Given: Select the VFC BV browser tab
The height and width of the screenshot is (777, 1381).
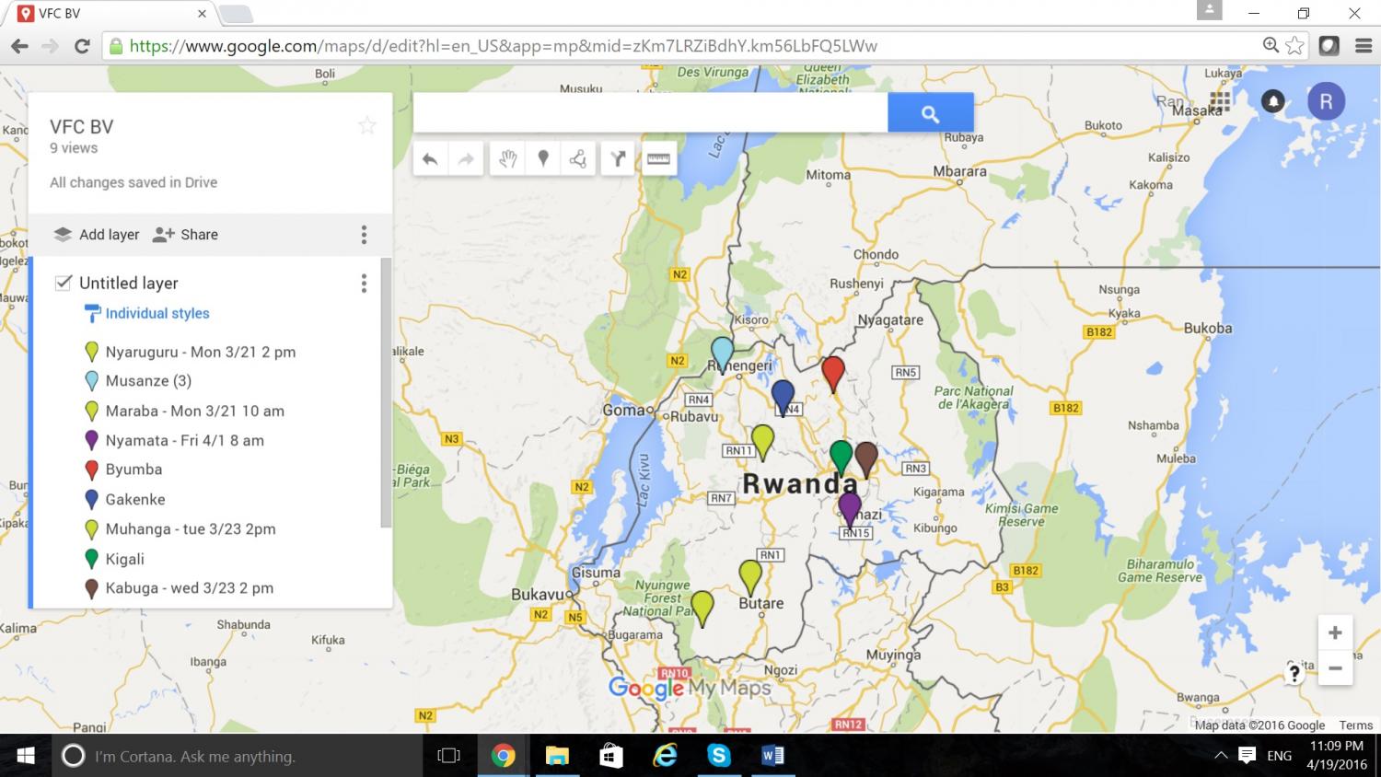Looking at the screenshot, I should (x=101, y=14).
